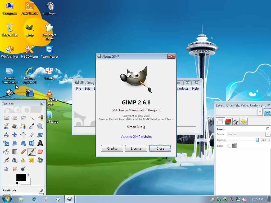Screen dimensions: 271x203
Task: Click the Opacity 100.0 value field
Action: (x=264, y=140)
